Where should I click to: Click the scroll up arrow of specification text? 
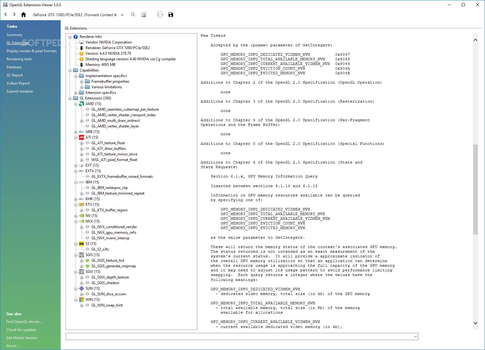point(475,40)
